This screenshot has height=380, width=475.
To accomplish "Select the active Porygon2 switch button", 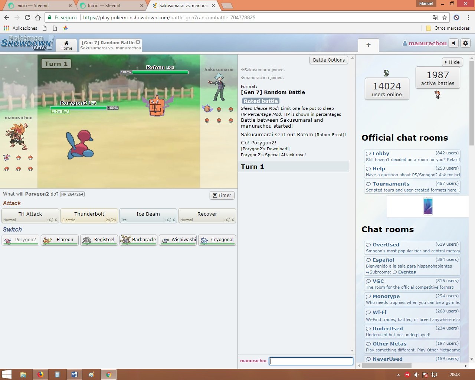I will coord(20,240).
